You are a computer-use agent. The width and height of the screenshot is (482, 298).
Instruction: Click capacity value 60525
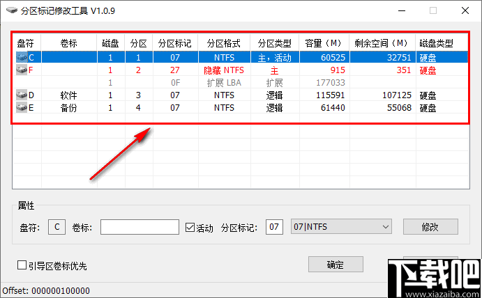[333, 58]
